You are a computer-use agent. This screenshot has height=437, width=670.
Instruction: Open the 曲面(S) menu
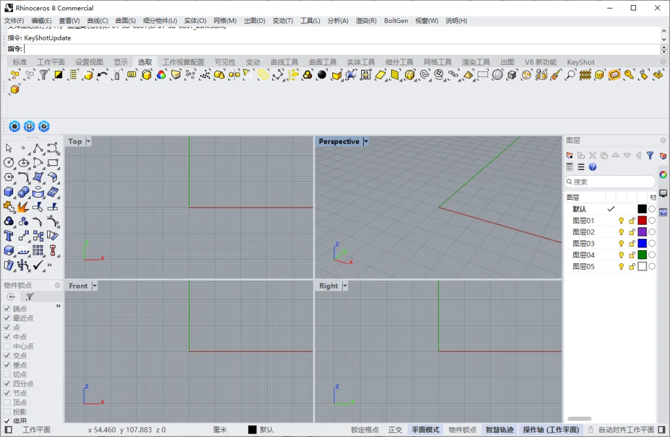tap(126, 20)
